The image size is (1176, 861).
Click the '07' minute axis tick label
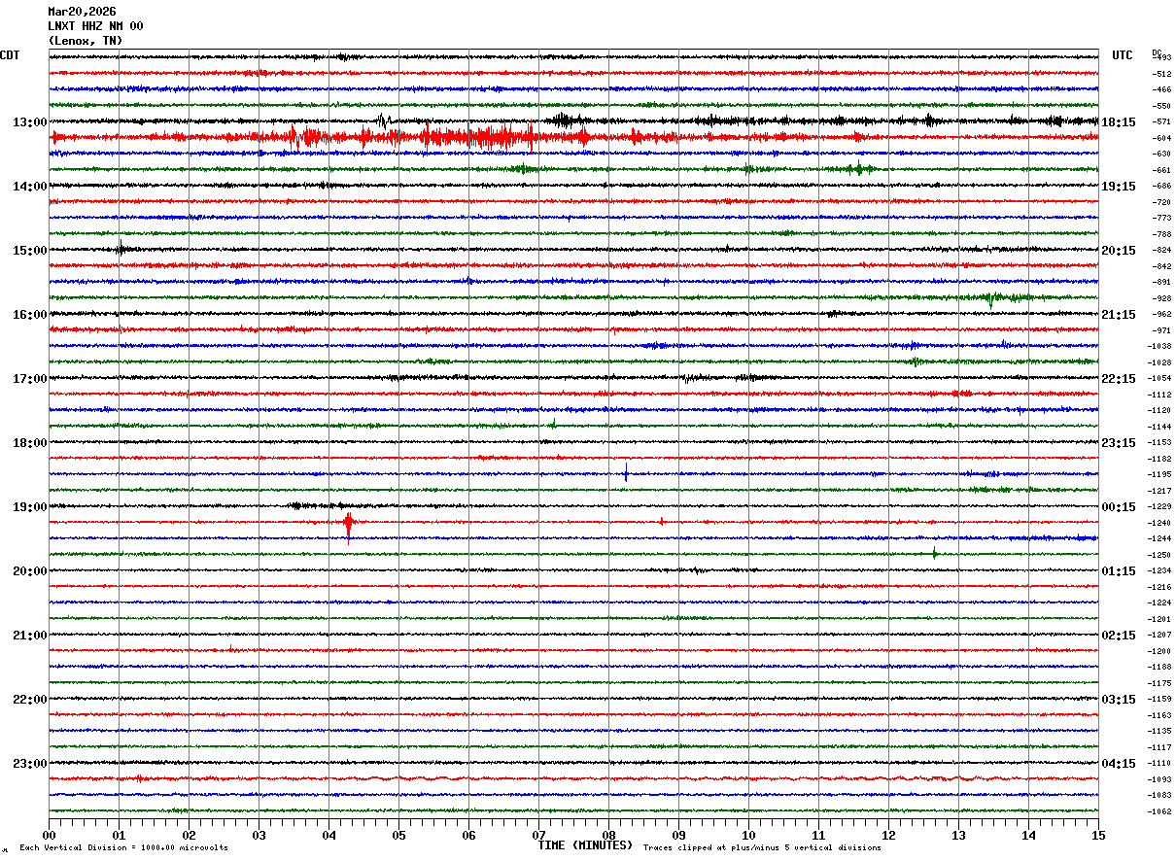[538, 835]
